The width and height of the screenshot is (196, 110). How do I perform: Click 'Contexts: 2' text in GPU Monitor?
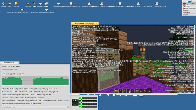5,98
